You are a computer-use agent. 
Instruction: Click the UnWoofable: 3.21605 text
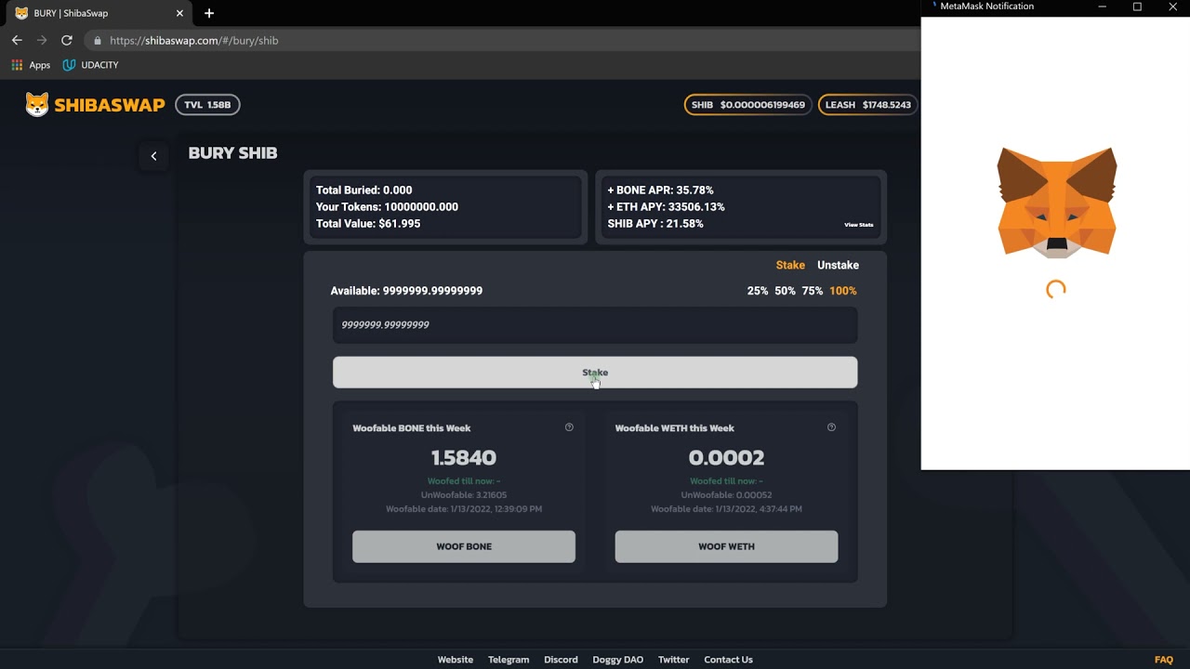(464, 495)
